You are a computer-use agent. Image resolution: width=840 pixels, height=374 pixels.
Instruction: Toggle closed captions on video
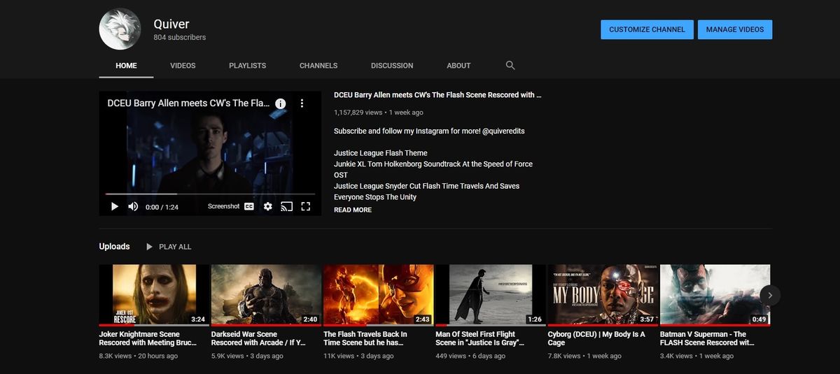(249, 206)
